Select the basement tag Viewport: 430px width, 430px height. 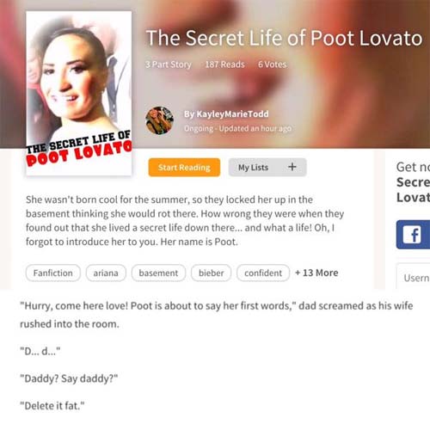click(158, 273)
